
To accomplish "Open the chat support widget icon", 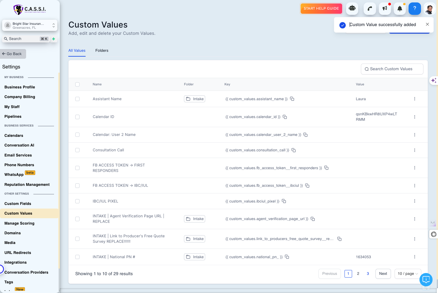I will point(426,279).
